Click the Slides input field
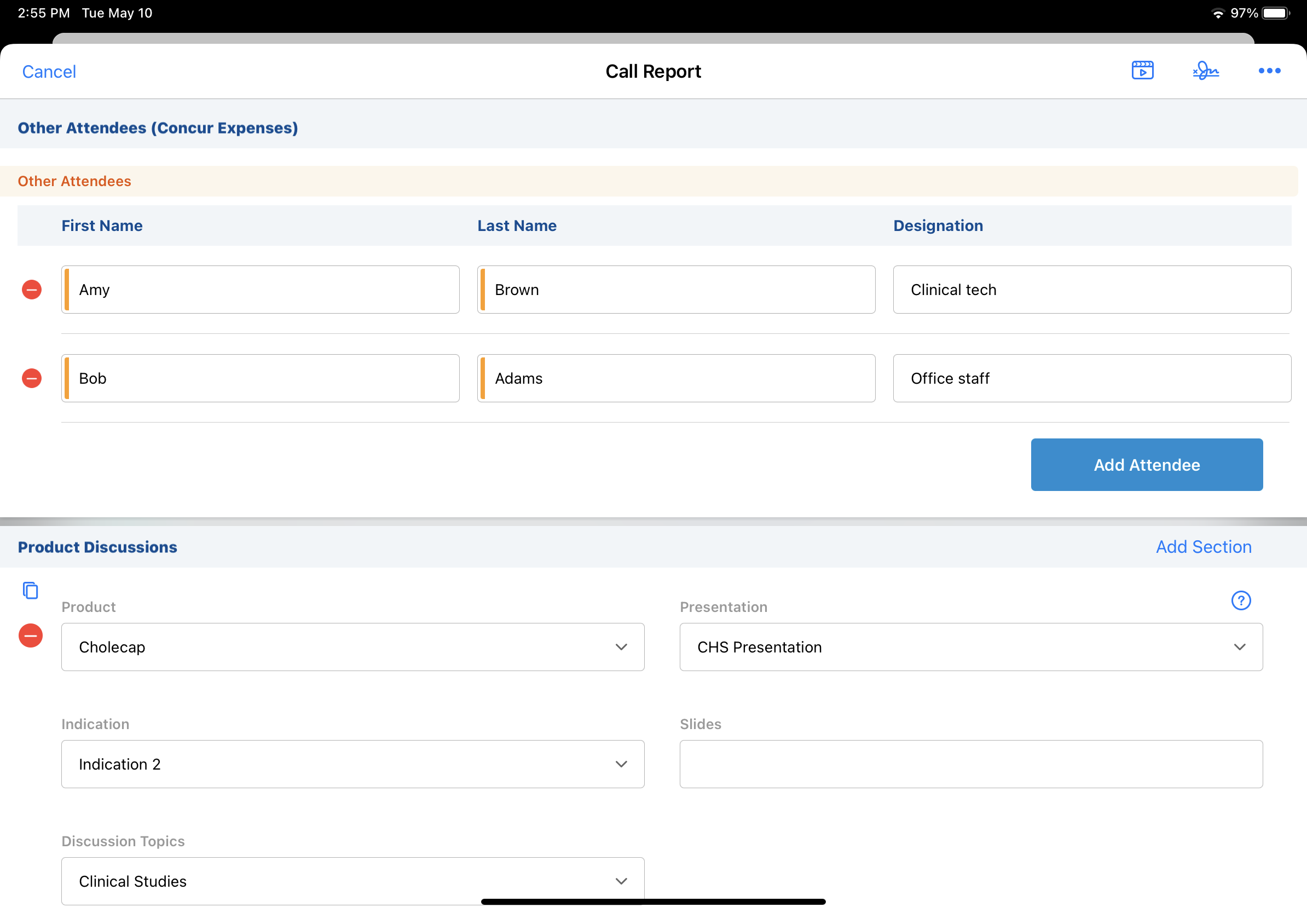Viewport: 1307px width, 913px height. [x=970, y=764]
